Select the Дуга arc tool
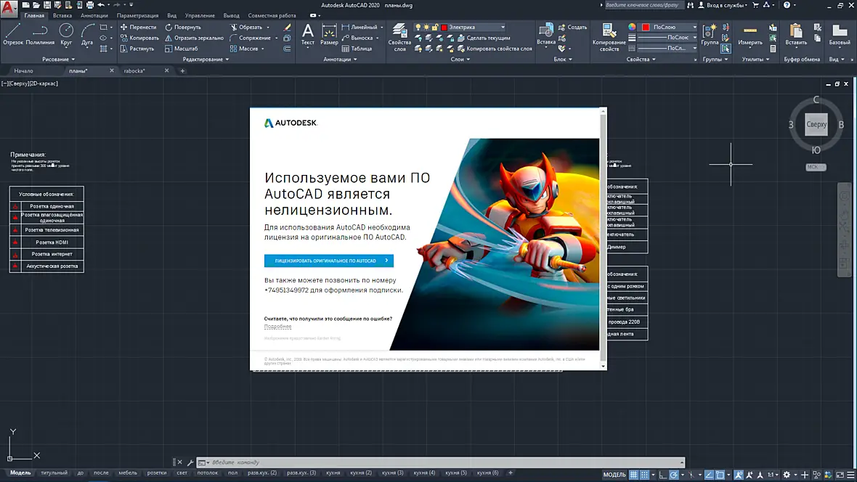The width and height of the screenshot is (857, 482). (x=87, y=34)
